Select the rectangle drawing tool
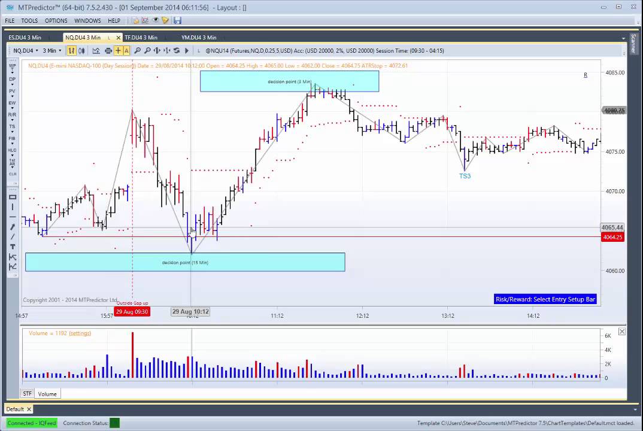This screenshot has height=431, width=643. 13,198
